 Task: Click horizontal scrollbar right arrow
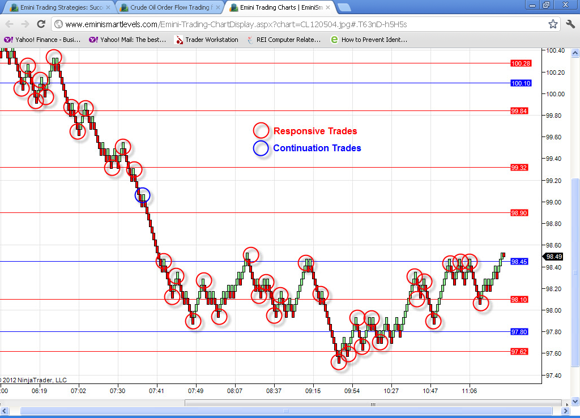click(566, 411)
